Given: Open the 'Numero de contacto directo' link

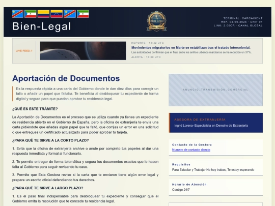Looking at the screenshot, I should click(191, 150).
